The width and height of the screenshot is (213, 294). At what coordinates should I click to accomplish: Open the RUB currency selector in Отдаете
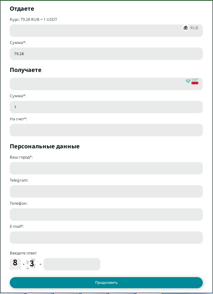coord(106,31)
